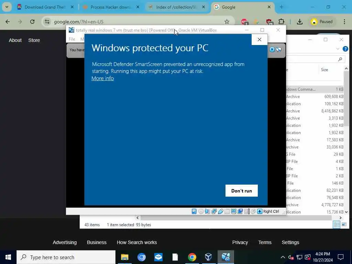This screenshot has height=264, width=352.
Task: Open the Chrome three-dot menu
Action: (x=344, y=22)
